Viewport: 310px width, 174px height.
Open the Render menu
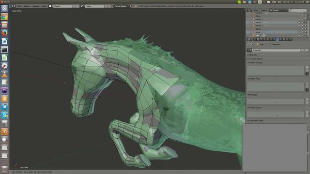[x=27, y=6]
